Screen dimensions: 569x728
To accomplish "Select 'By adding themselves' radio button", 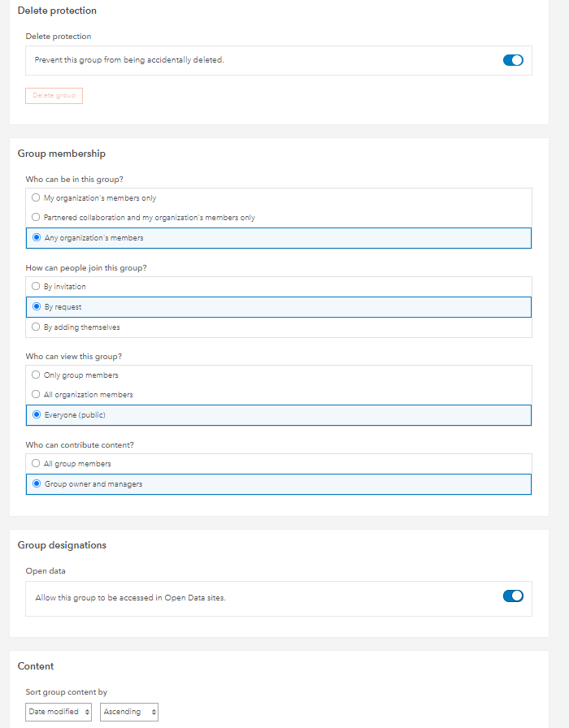I will tap(36, 327).
